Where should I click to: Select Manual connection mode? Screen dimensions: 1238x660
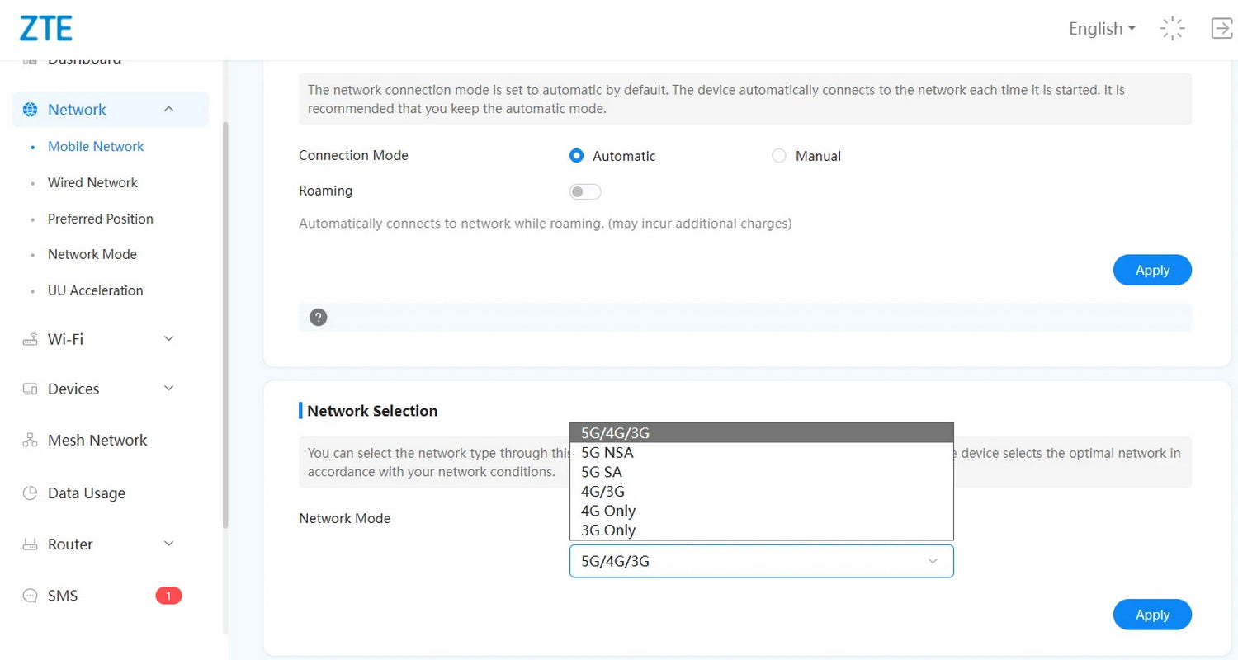click(x=779, y=156)
